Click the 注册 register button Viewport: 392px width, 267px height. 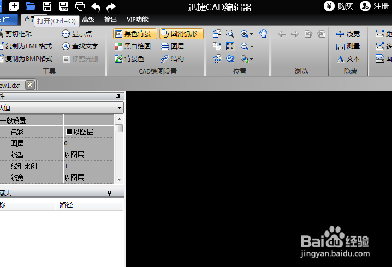pos(374,6)
